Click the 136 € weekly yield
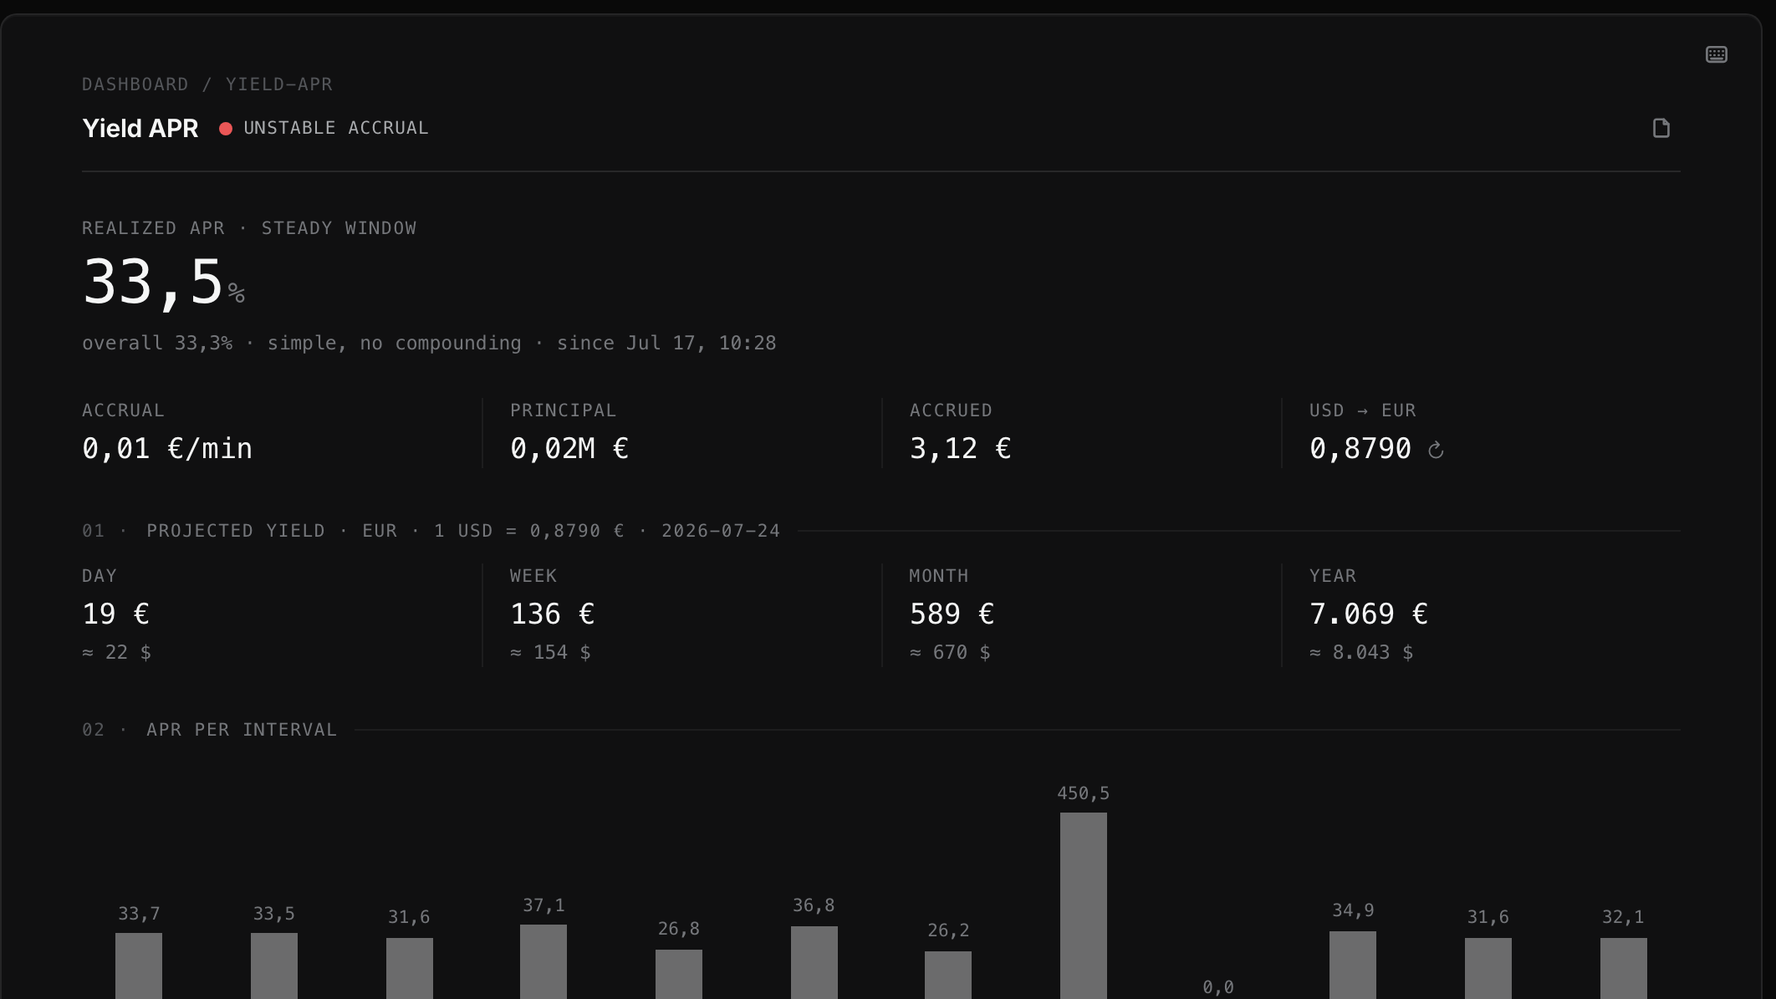This screenshot has height=999, width=1776. (x=553, y=614)
